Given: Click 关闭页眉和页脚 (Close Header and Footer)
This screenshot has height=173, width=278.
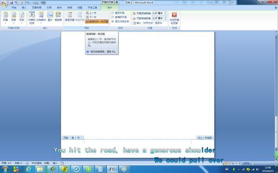Looking at the screenshot, I should click(x=174, y=18).
